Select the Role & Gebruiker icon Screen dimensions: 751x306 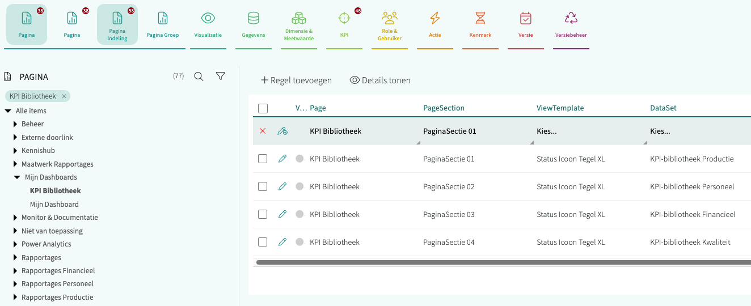[x=390, y=19]
